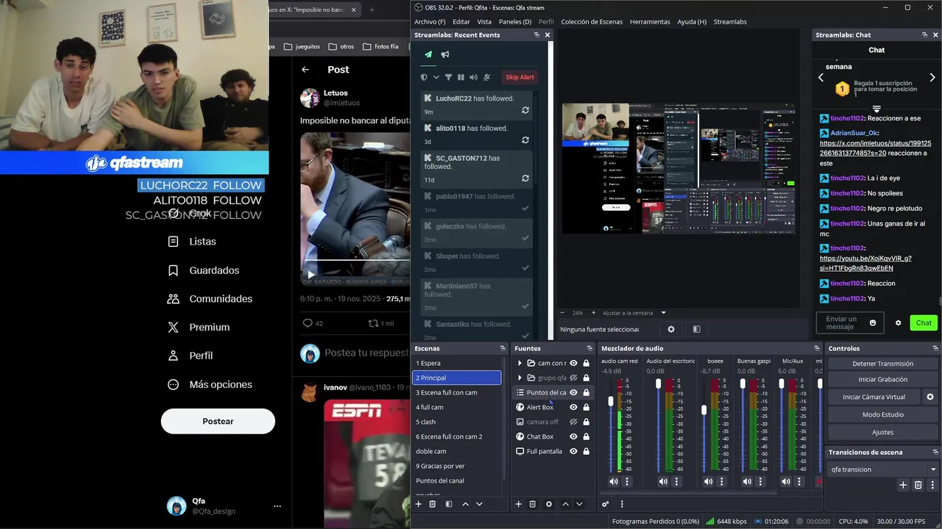Move scene up in Escenas panel

(x=465, y=504)
